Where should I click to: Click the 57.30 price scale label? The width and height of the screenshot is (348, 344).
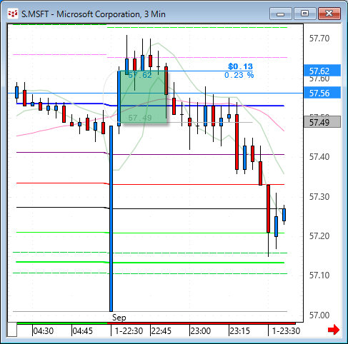319,197
